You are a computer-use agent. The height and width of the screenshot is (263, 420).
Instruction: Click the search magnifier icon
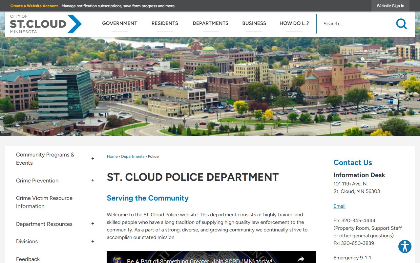point(401,24)
